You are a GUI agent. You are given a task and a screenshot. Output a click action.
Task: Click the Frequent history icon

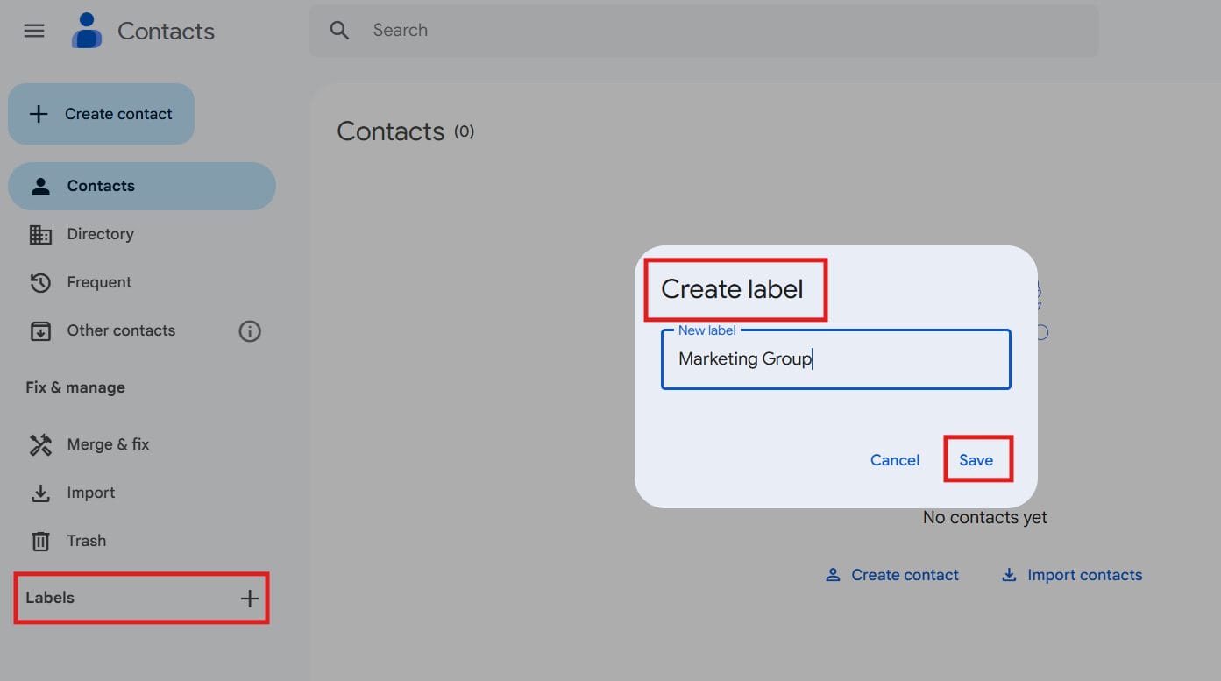[41, 283]
